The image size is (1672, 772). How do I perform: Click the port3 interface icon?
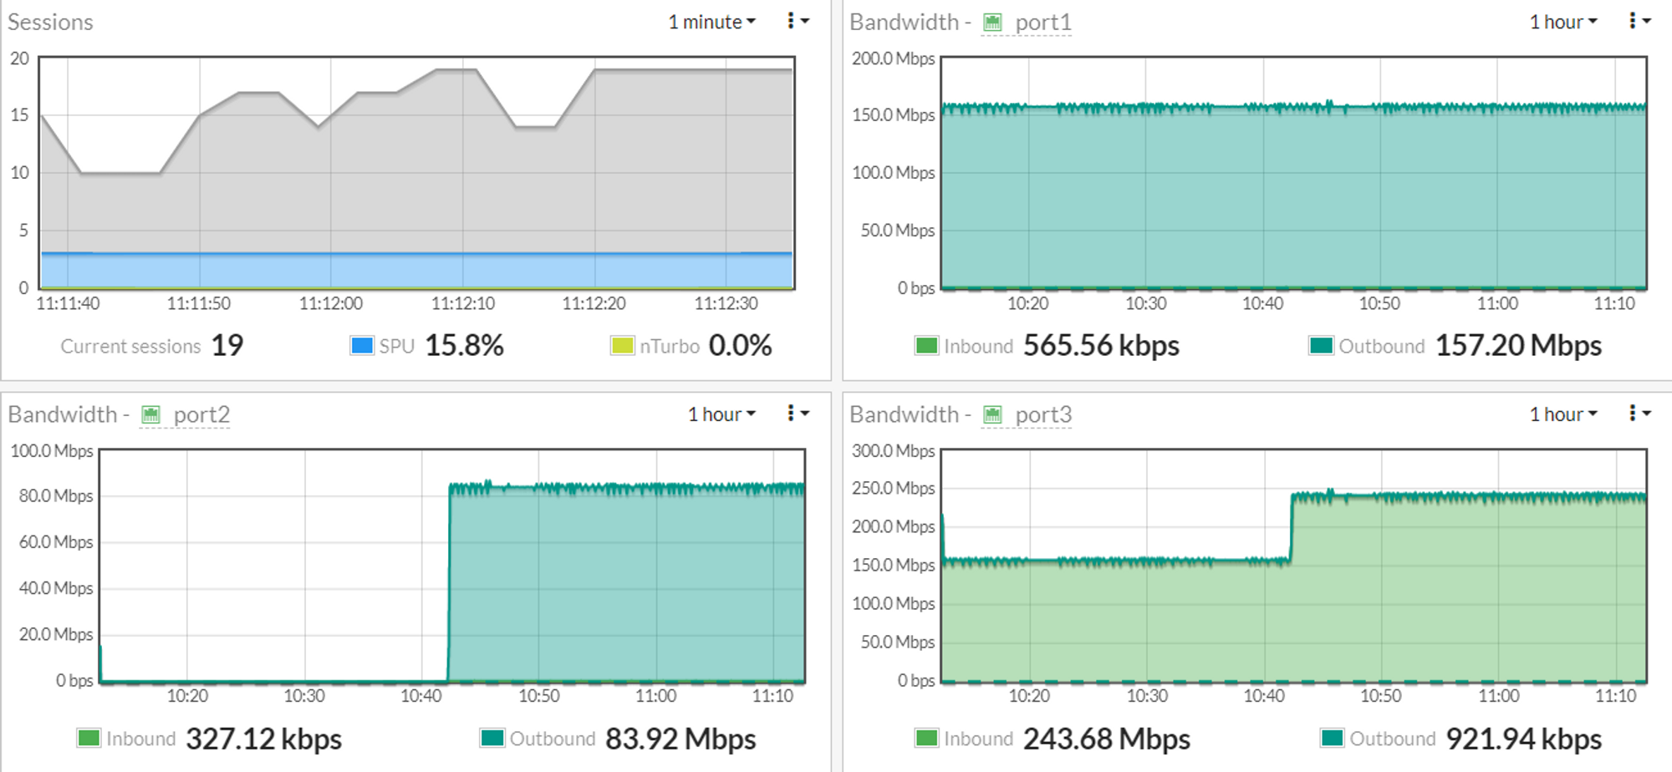(992, 414)
